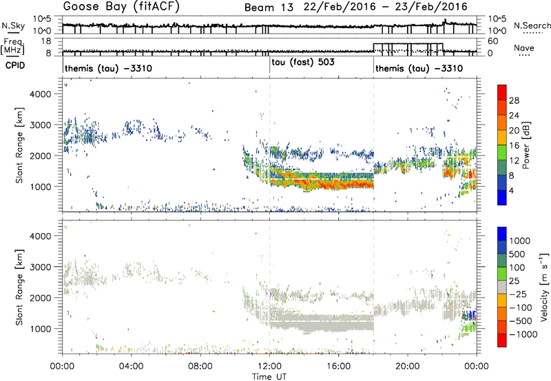Click the 'Nave' legend label
The width and height of the screenshot is (551, 381).
[x=524, y=47]
